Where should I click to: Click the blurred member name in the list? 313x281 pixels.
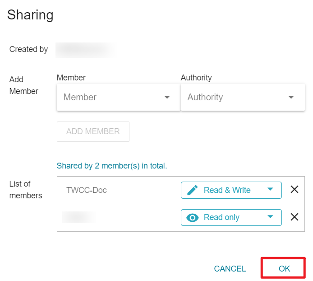pyautogui.click(x=78, y=217)
